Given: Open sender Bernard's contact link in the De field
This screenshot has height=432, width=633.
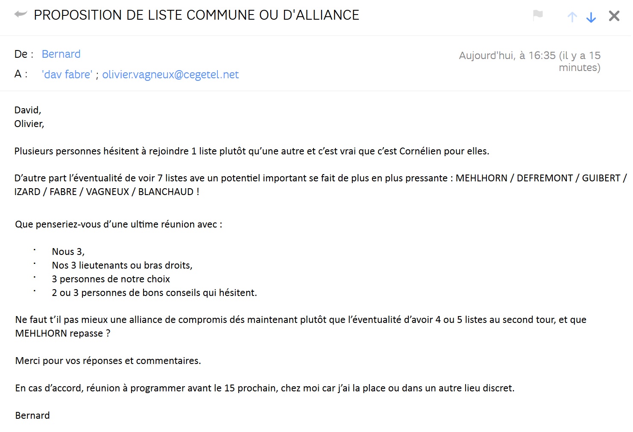Looking at the screenshot, I should click(61, 54).
